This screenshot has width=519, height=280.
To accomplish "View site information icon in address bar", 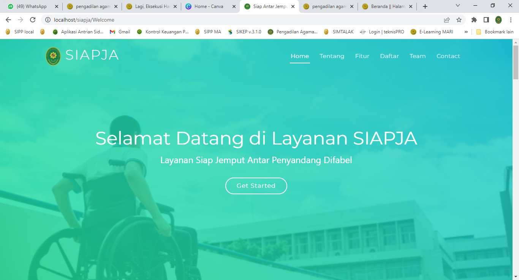I will point(48,20).
